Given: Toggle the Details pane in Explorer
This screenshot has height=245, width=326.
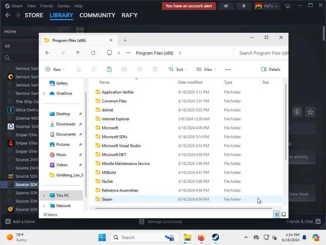Looking at the screenshot, I should point(271,69).
